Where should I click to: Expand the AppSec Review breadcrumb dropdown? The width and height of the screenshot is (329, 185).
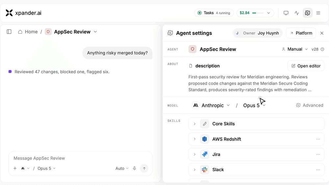pyautogui.click(x=95, y=32)
